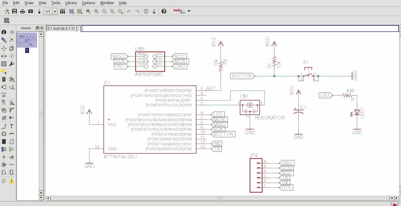Click the Zoom in magnifier icon
The height and width of the screenshot is (206, 401).
[96, 11]
